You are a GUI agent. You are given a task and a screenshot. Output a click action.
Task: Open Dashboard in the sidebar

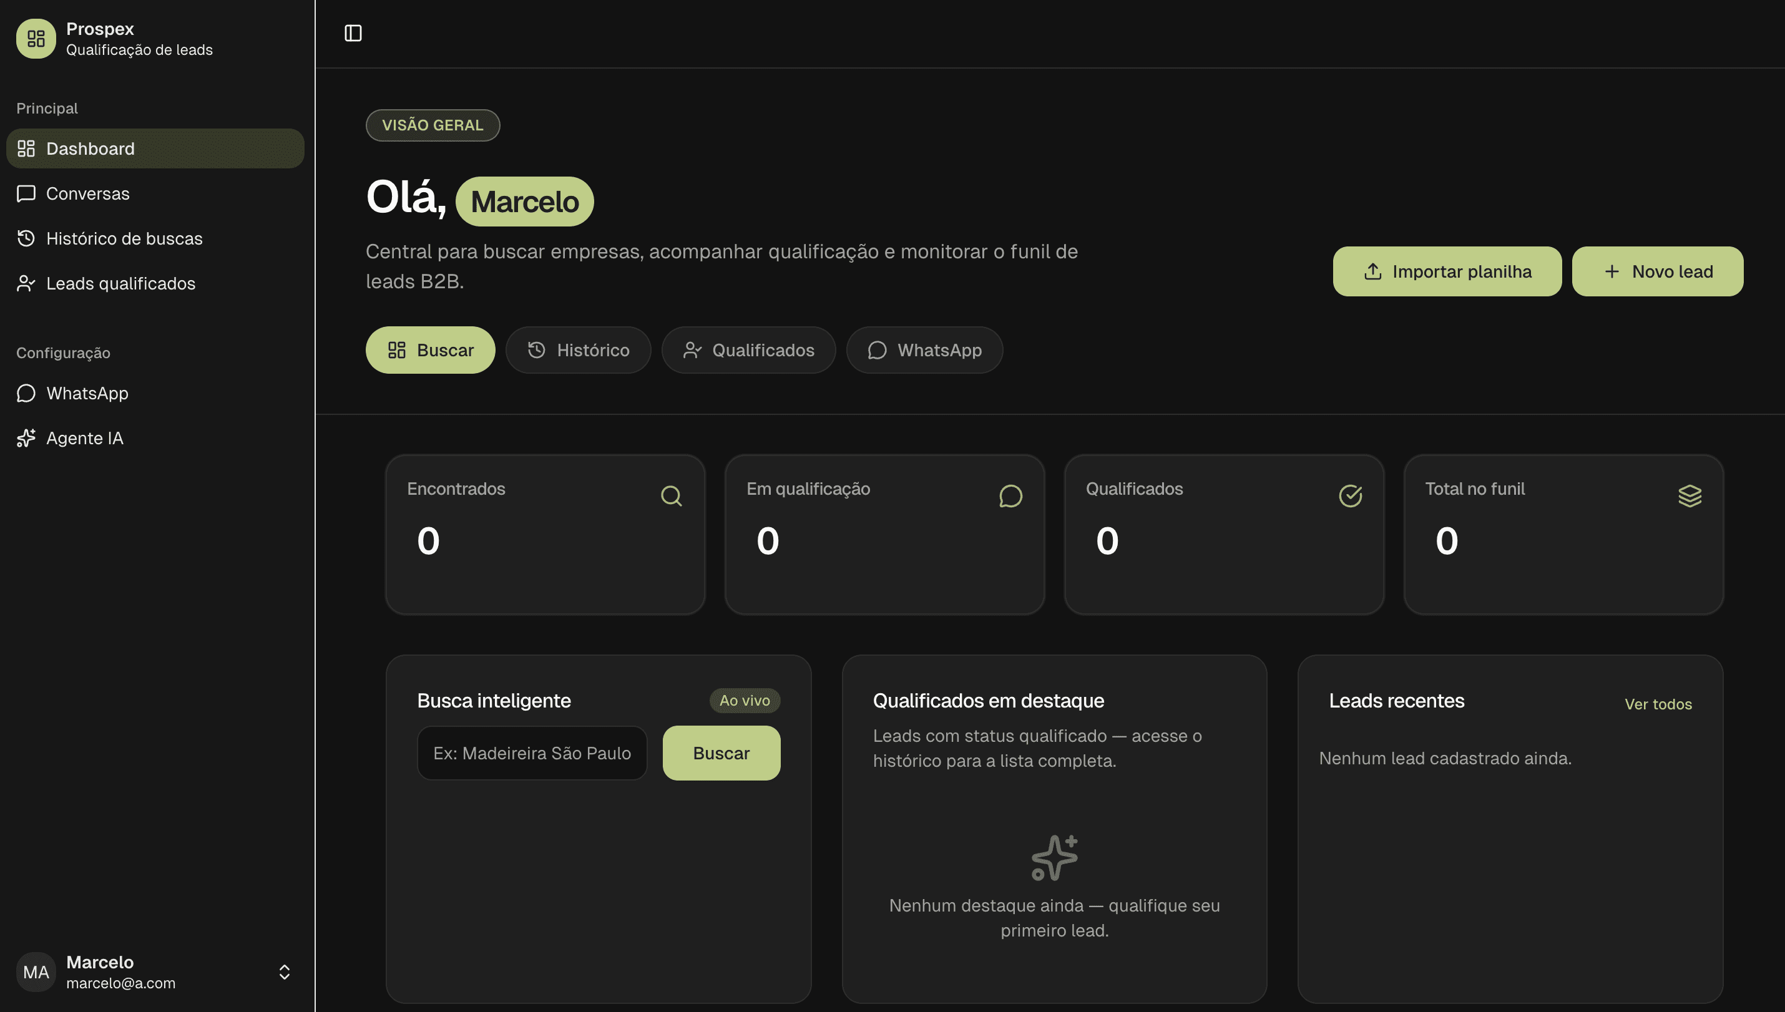click(155, 148)
